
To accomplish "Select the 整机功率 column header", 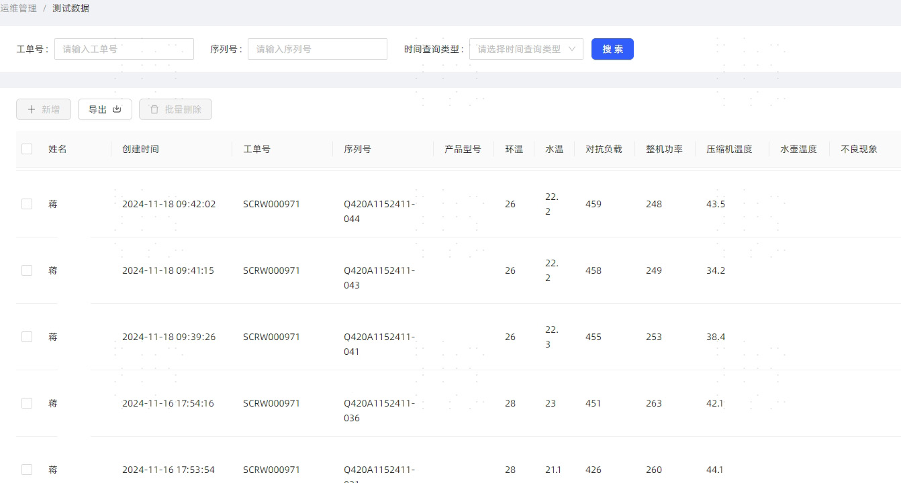I will (664, 149).
